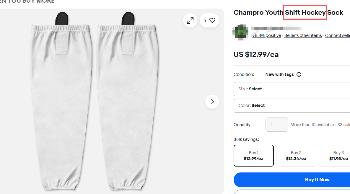Expand product image to fullscreen view
This screenshot has width=350, height=194.
point(190,20)
